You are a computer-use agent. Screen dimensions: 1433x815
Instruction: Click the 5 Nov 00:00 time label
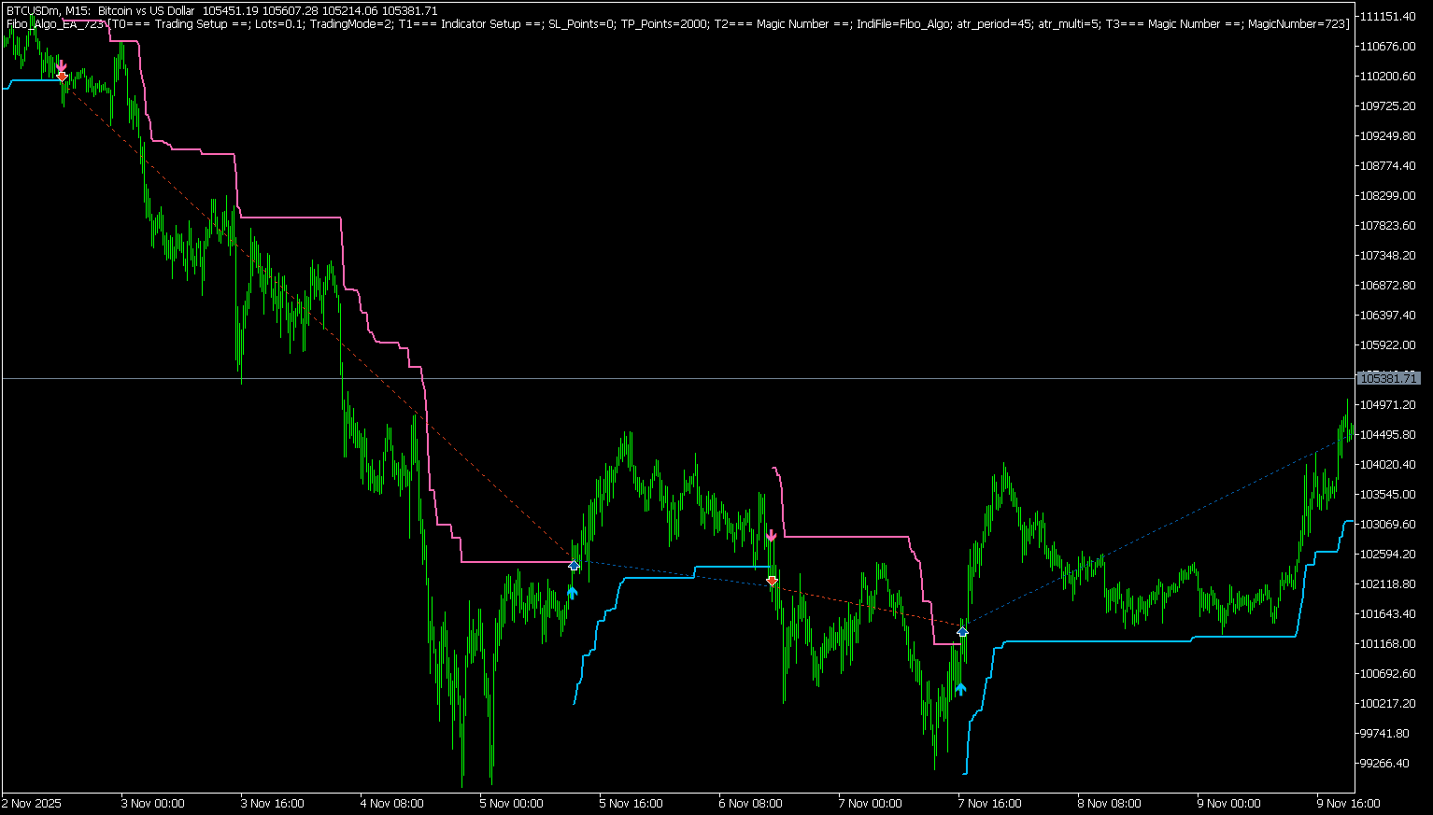512,803
